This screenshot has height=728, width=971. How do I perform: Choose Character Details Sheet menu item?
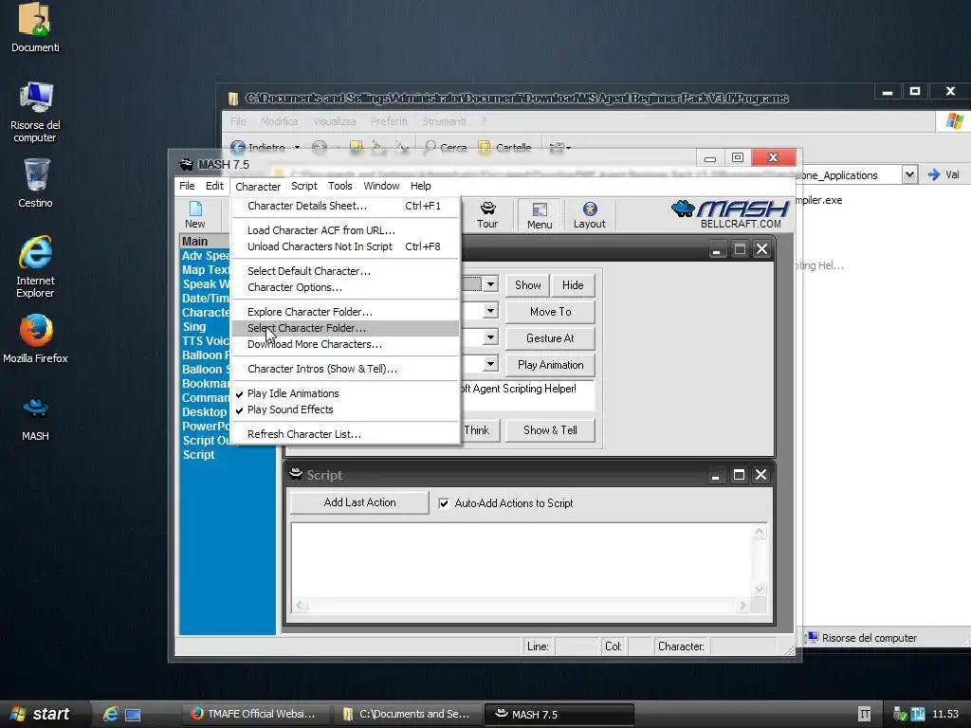tap(347, 206)
